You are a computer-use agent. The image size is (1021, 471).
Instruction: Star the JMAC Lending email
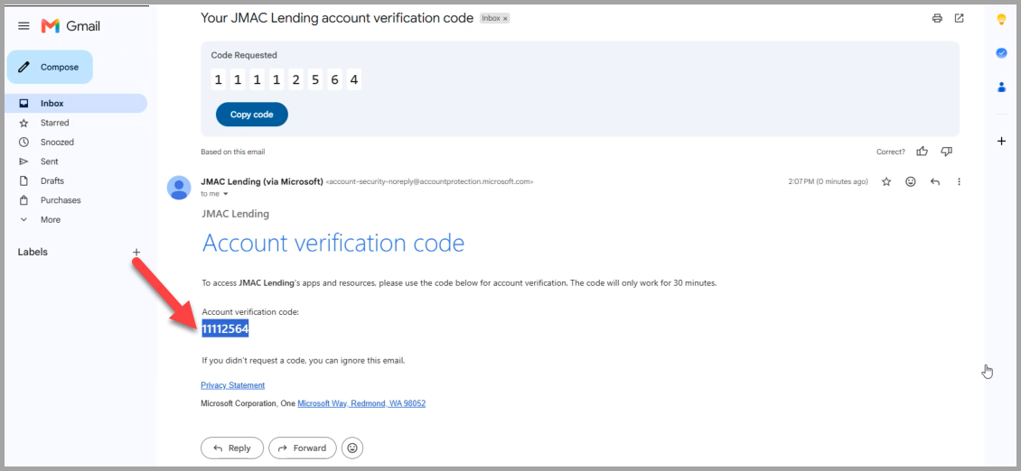886,181
